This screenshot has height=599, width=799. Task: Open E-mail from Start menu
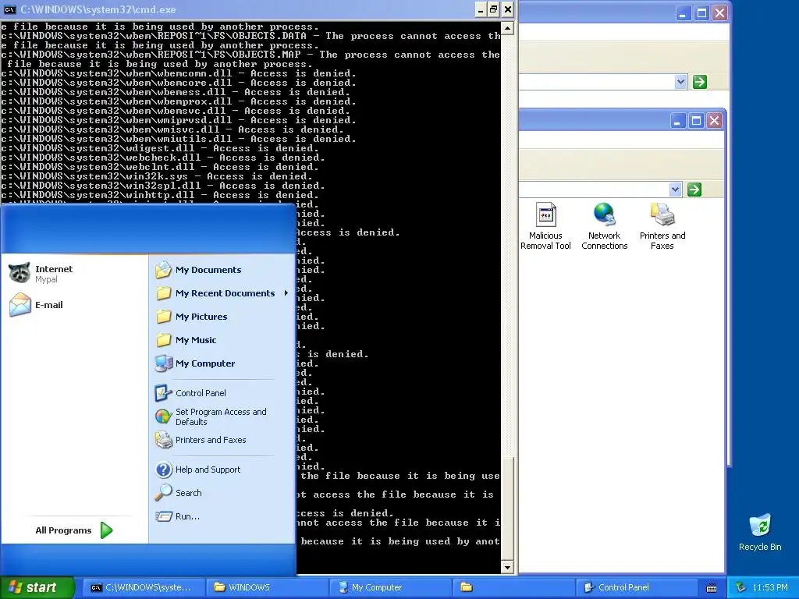click(74, 305)
